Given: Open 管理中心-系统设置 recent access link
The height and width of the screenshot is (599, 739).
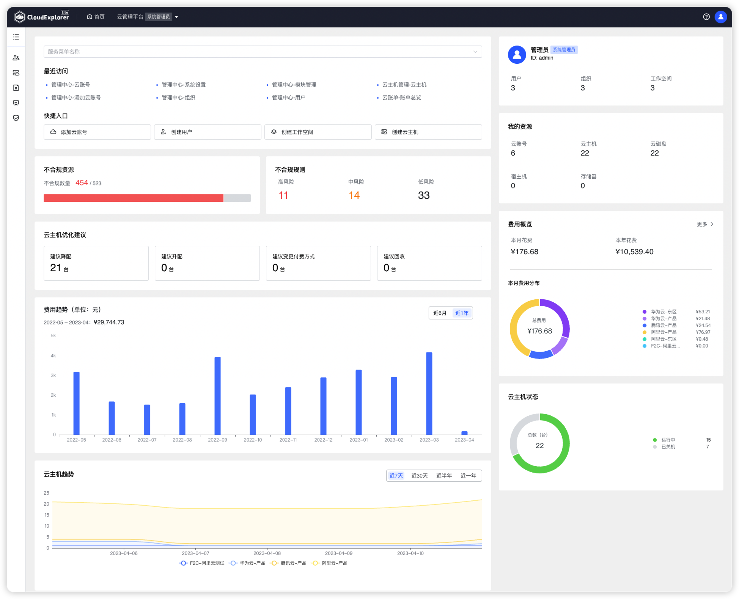Looking at the screenshot, I should (184, 85).
